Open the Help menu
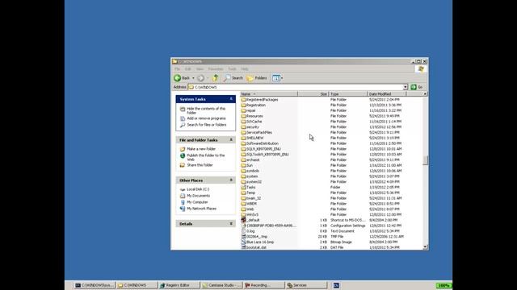Viewport: 517px width, 290px height. click(x=245, y=69)
